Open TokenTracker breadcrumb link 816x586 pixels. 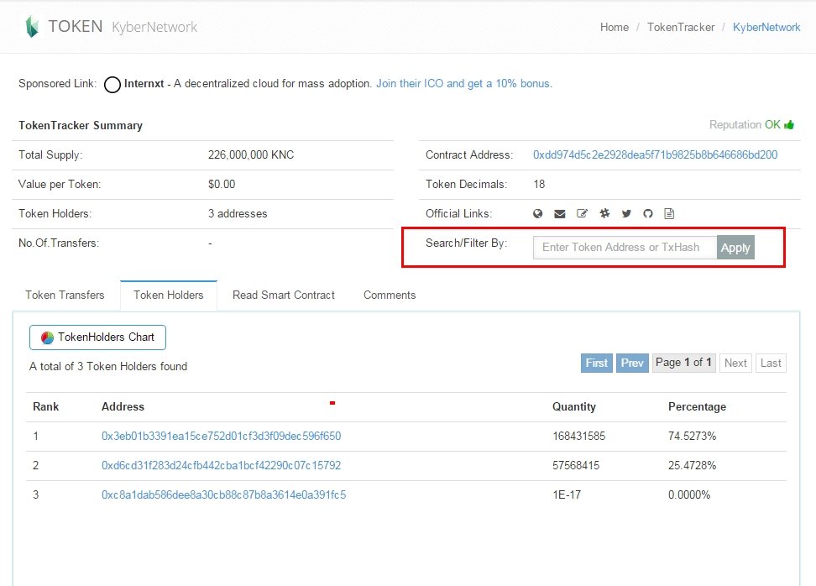tap(681, 27)
